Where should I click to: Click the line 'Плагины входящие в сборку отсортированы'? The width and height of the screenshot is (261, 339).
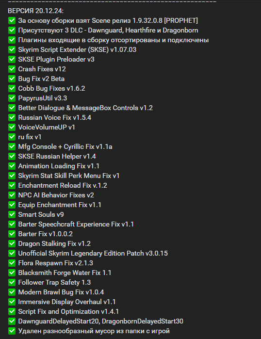pyautogui.click(x=114, y=40)
